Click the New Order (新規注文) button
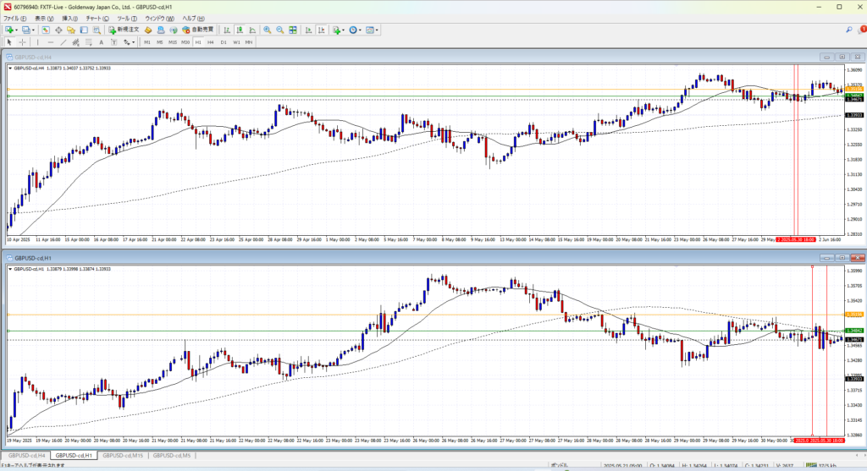 123,30
